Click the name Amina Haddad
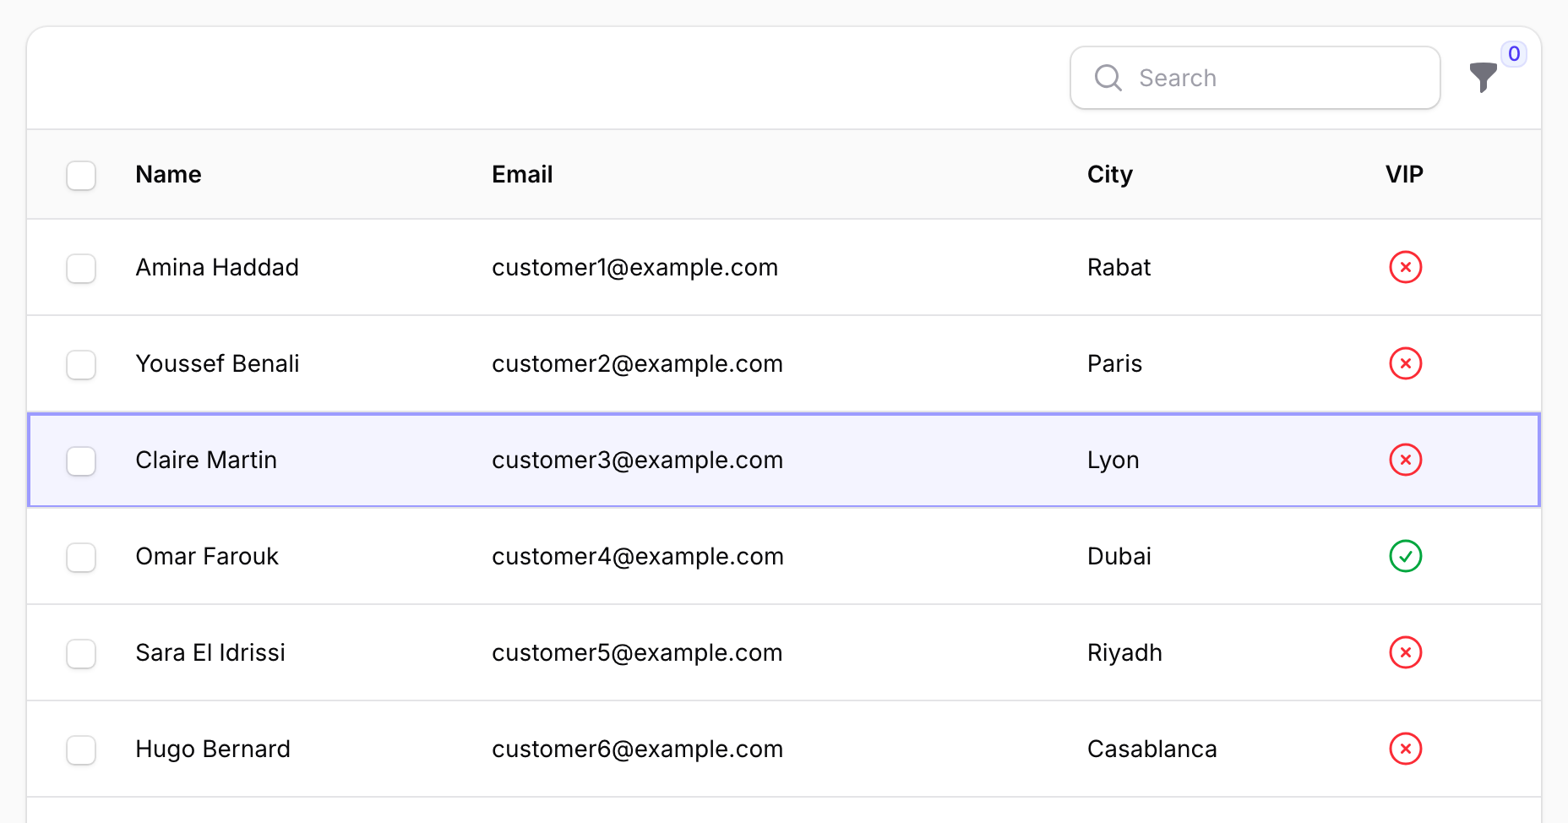 (x=217, y=267)
